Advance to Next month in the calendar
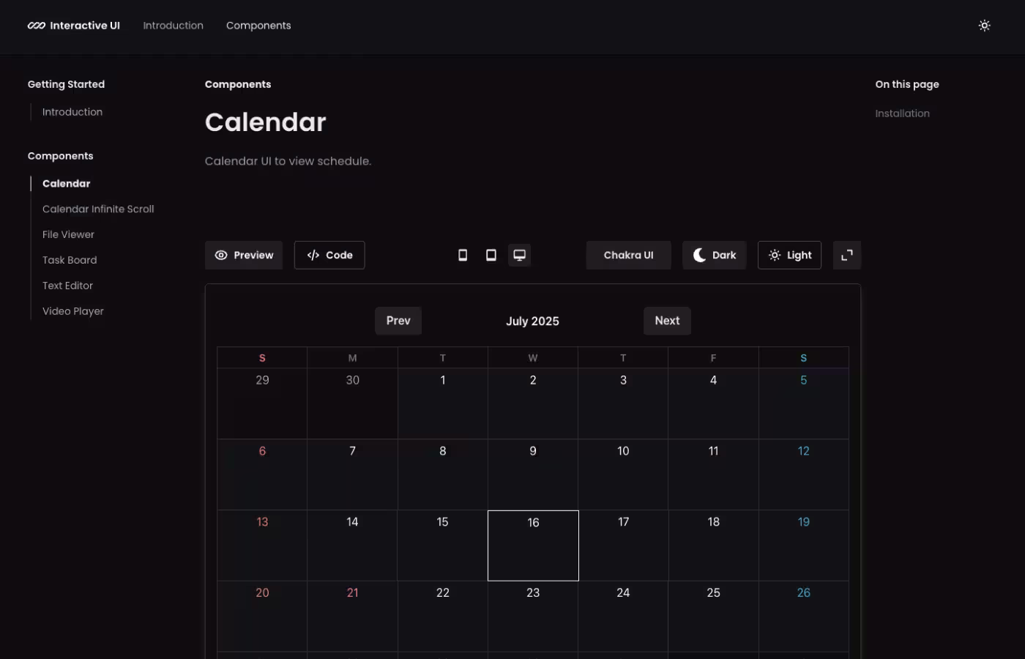This screenshot has height=659, width=1025. pyautogui.click(x=667, y=320)
